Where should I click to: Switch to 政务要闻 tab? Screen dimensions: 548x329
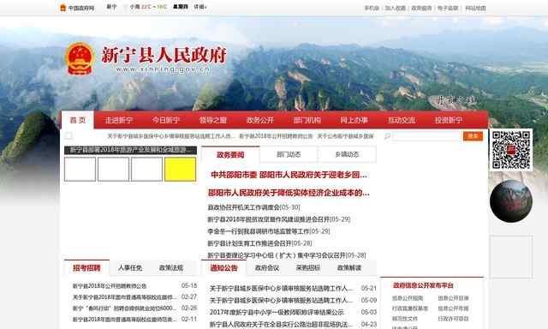(x=230, y=154)
